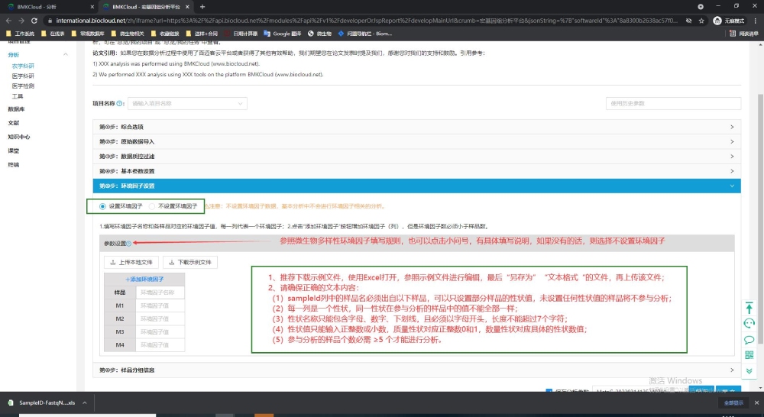
Task: Click the 下载示例文件 button
Action: (191, 262)
